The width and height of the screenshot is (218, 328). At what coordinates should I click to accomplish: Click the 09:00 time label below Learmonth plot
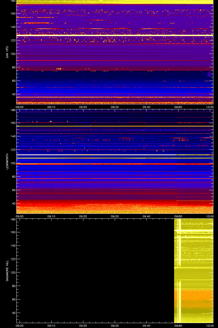20,216
